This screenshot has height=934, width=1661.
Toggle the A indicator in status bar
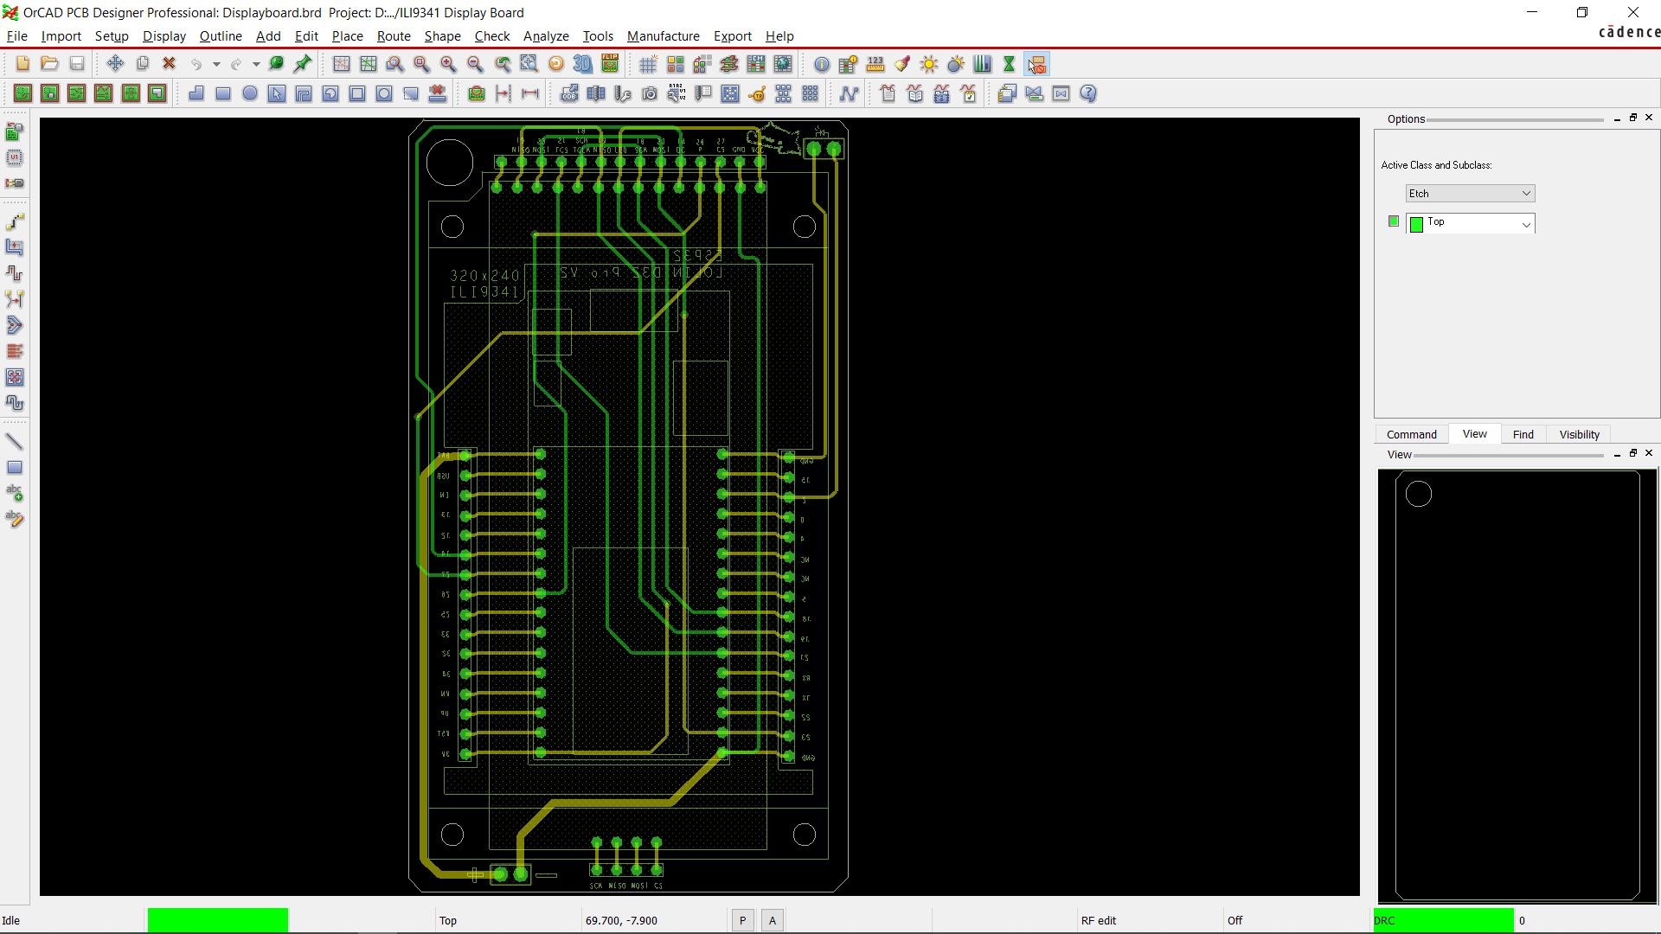click(x=773, y=920)
